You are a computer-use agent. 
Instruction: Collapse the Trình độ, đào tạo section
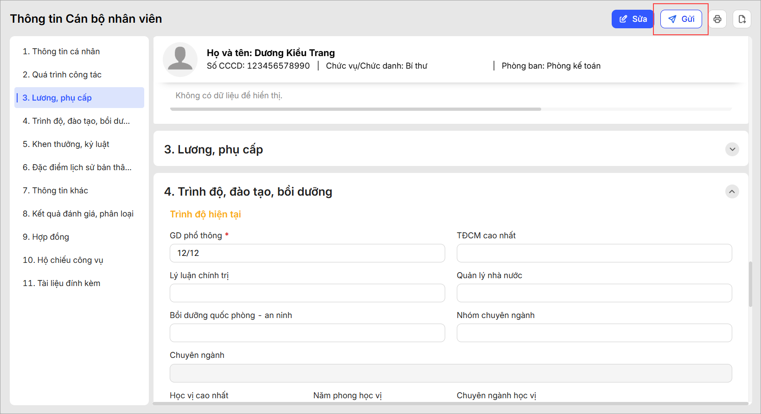pyautogui.click(x=732, y=191)
